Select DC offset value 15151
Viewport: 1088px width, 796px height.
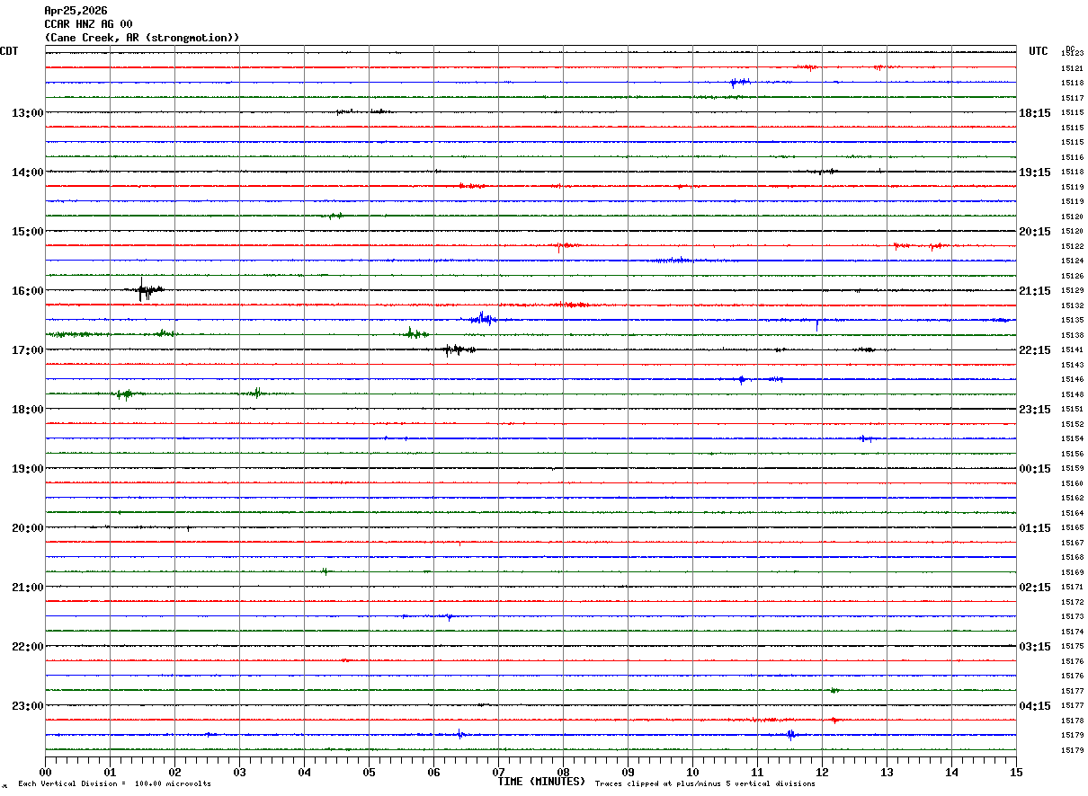pyautogui.click(x=1072, y=410)
